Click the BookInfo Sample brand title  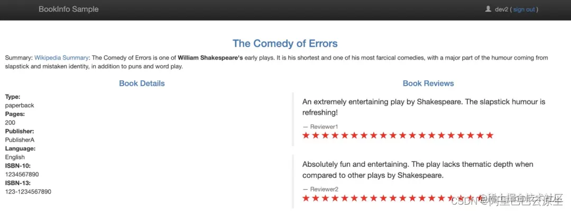point(68,9)
